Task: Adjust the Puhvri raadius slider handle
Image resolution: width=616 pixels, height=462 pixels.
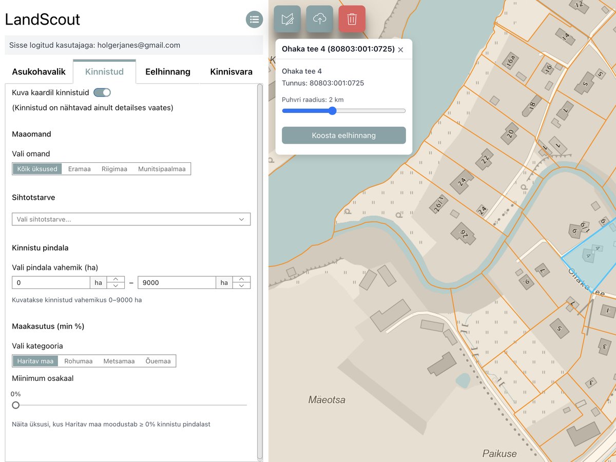Action: 332,110
